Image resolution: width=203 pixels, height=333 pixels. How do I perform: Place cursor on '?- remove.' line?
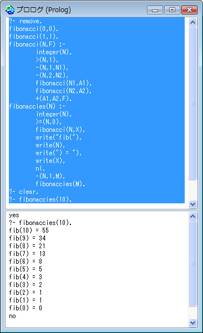coord(26,21)
